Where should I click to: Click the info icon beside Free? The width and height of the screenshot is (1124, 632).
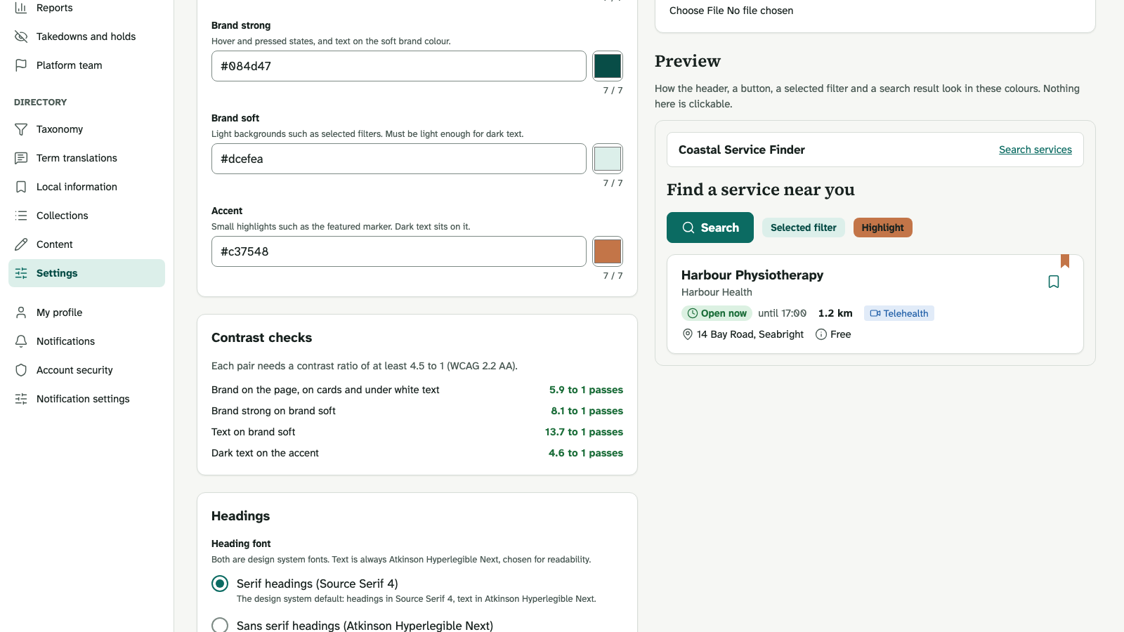coord(821,334)
